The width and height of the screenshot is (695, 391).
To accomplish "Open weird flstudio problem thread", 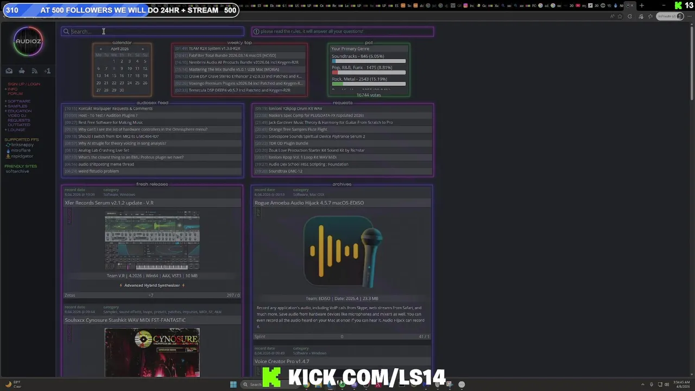I will pos(98,171).
